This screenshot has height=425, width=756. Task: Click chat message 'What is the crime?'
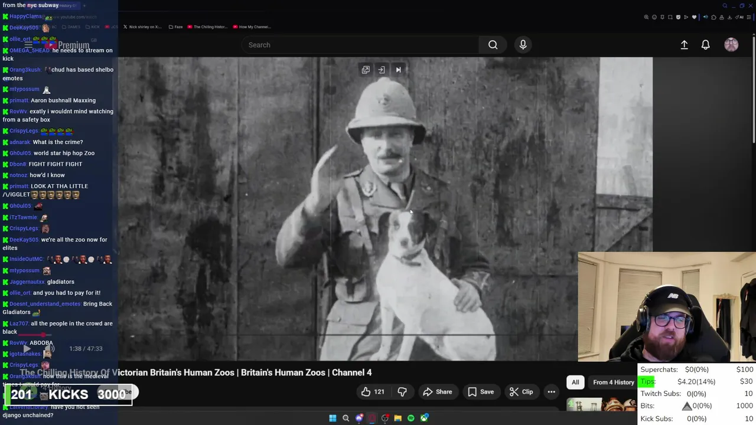[x=58, y=142]
